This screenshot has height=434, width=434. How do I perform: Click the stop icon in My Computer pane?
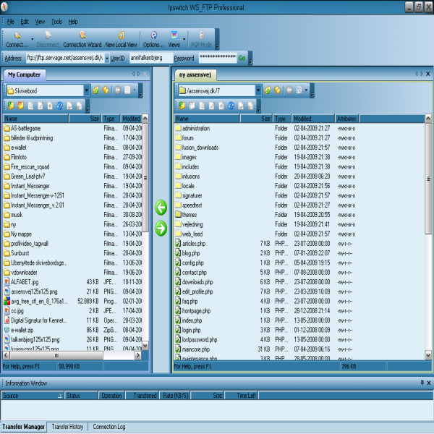pos(118,90)
